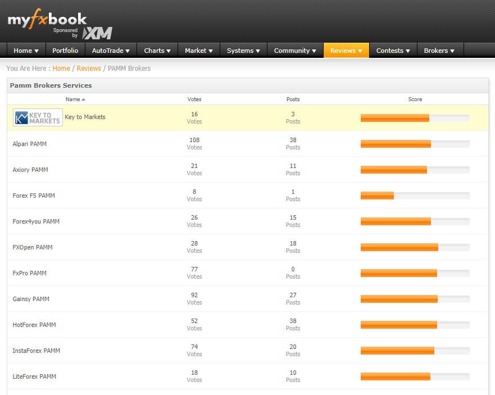Click the 0 Posts count for FxPro
Screen dimensions: 495x395
293,273
